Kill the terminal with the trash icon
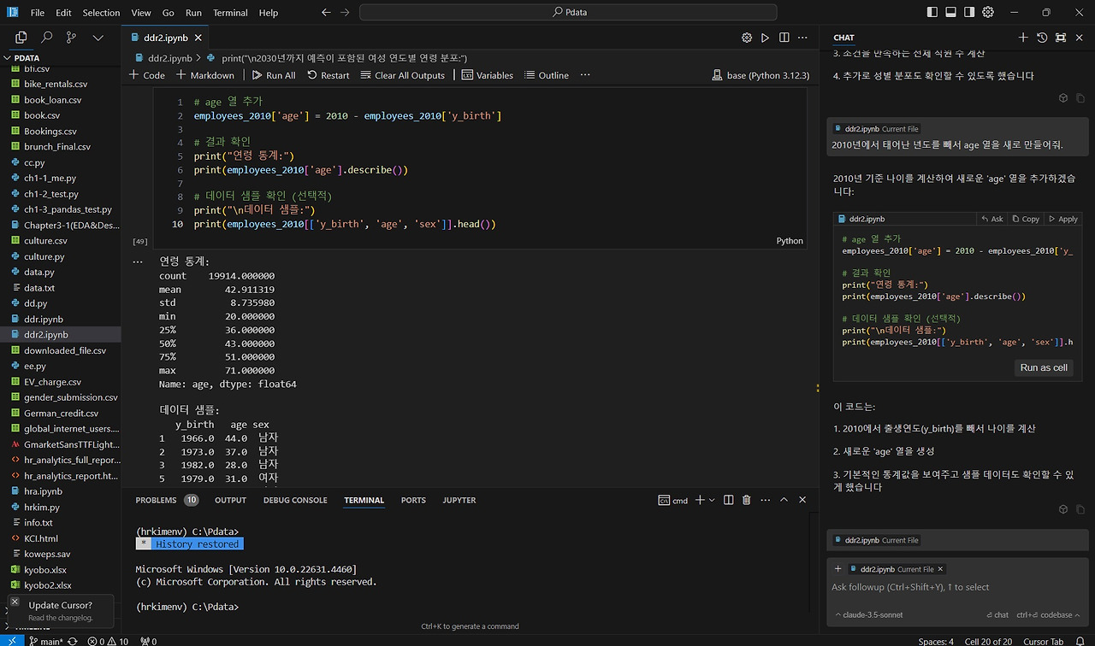 pyautogui.click(x=746, y=500)
